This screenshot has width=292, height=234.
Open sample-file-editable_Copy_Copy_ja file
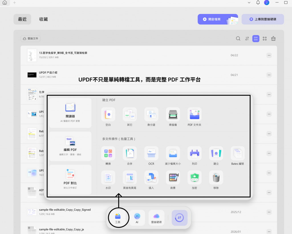click(x=149, y=229)
